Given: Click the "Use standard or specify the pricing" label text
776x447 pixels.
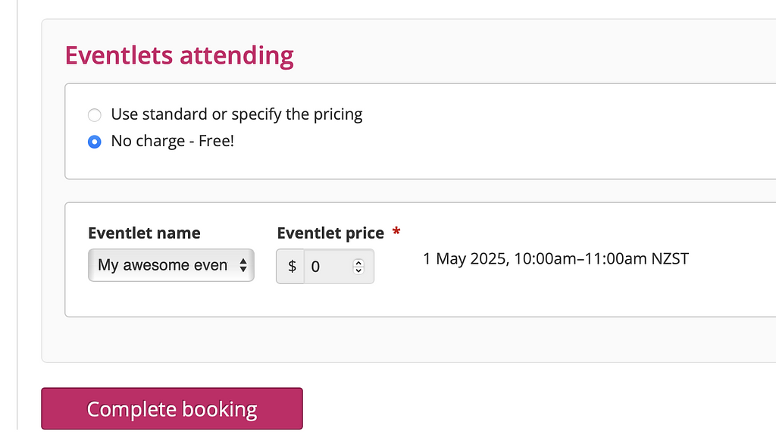Looking at the screenshot, I should [236, 114].
